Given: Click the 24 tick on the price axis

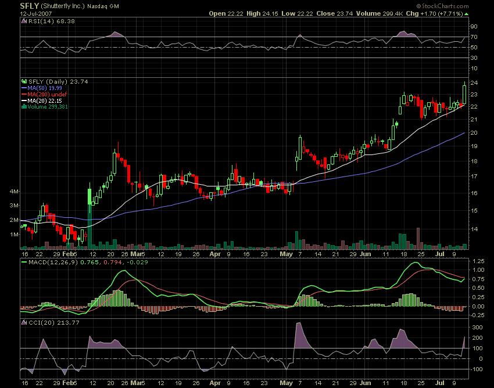Looking at the screenshot, I should coord(474,83).
